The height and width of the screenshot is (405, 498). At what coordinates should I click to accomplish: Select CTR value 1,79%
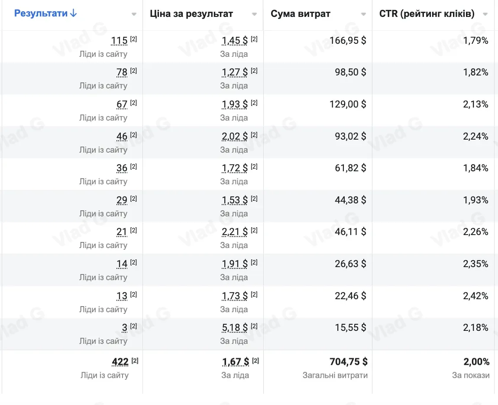coord(475,40)
